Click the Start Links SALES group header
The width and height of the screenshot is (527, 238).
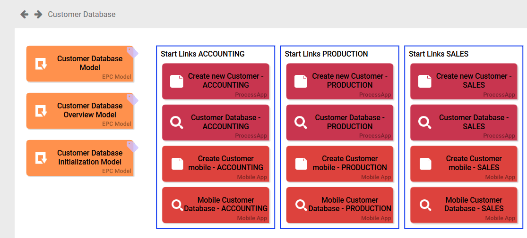[x=439, y=54]
